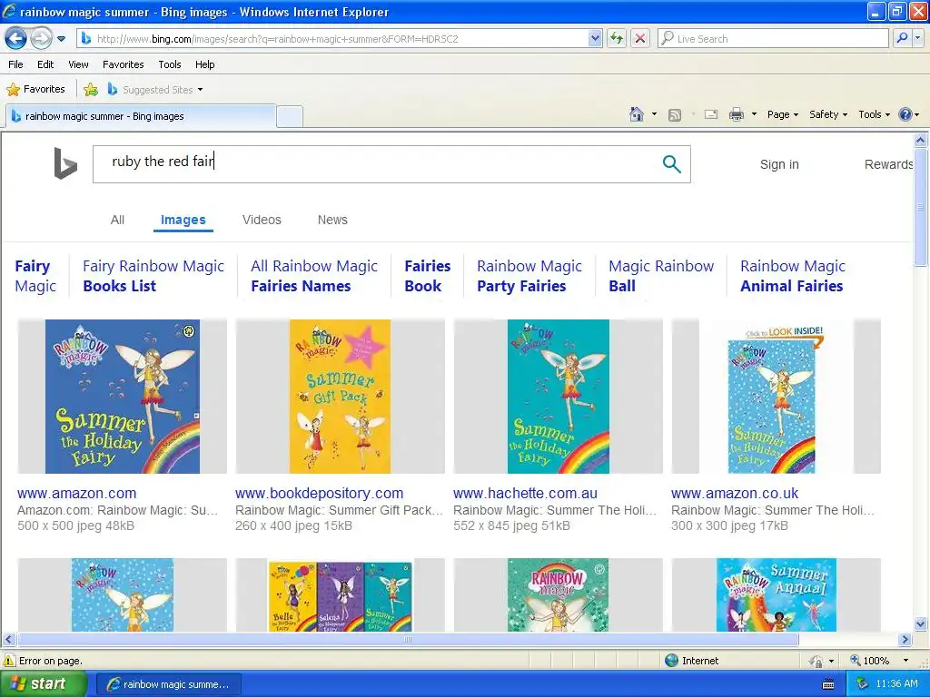Click the Home icon in command bar
Image resolution: width=930 pixels, height=697 pixels.
click(x=637, y=114)
